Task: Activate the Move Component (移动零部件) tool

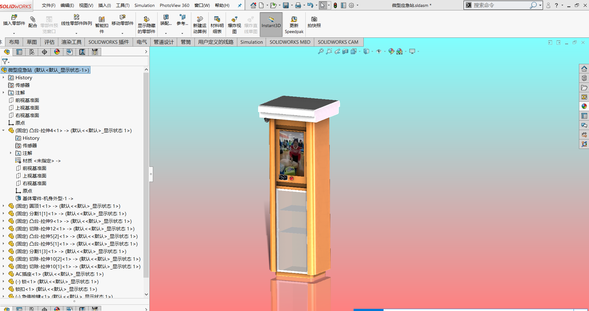Action: [122, 20]
